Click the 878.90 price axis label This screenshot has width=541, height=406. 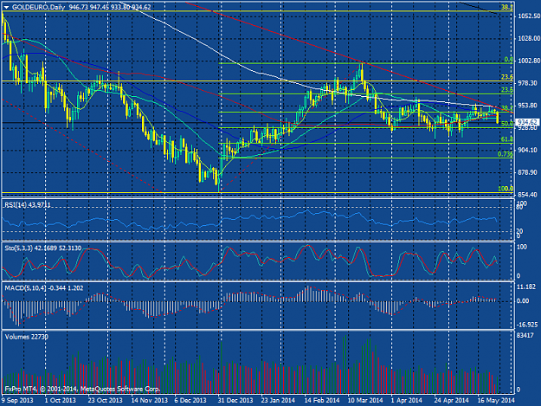527,172
